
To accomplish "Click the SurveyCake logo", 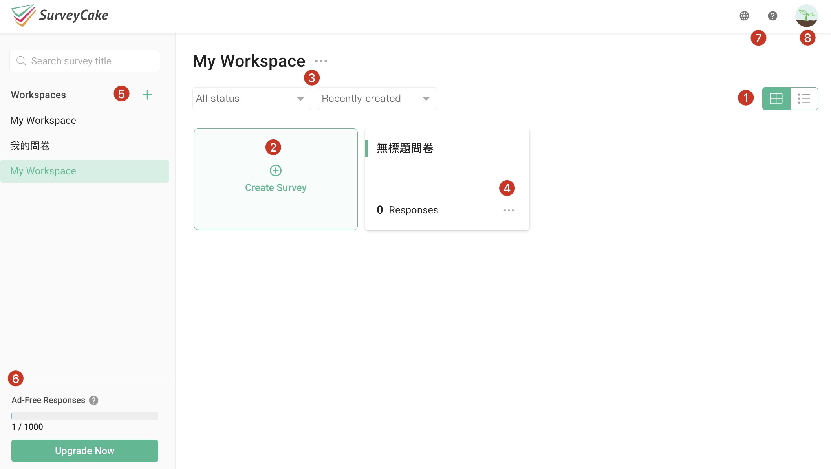I will 59,15.
